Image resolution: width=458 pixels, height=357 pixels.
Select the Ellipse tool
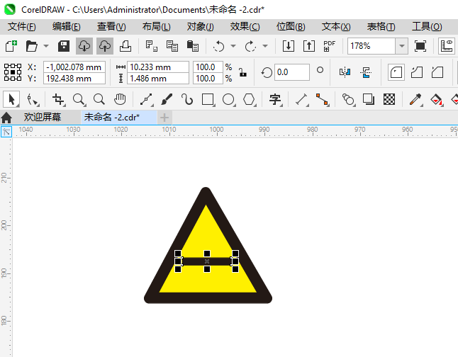[229, 100]
